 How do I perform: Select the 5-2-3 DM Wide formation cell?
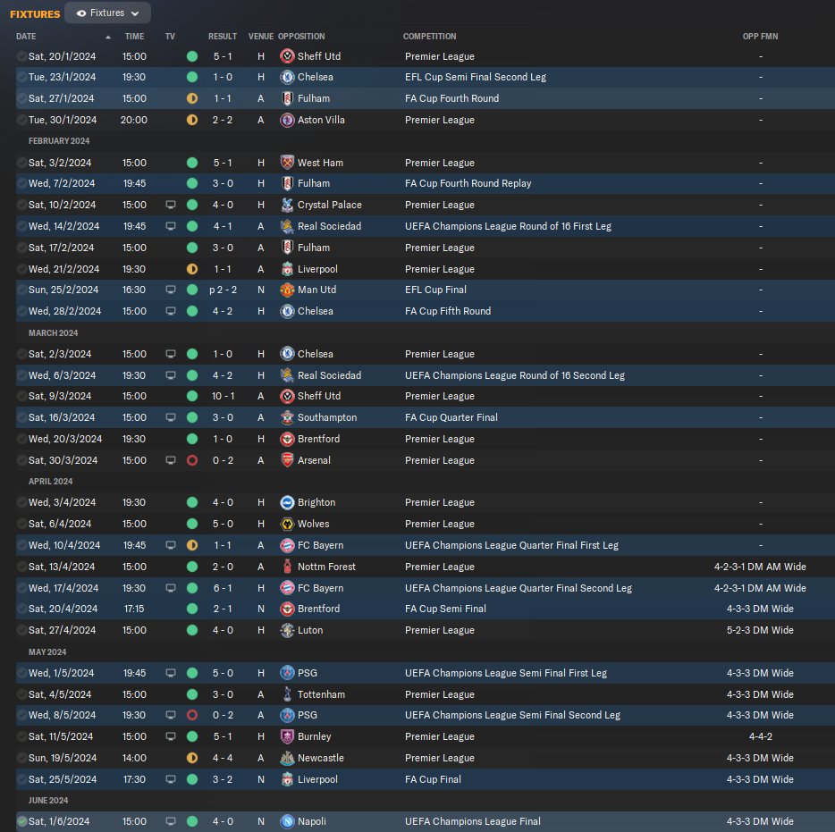pyautogui.click(x=761, y=630)
